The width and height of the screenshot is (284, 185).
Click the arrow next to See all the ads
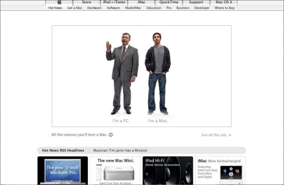[x=230, y=135]
